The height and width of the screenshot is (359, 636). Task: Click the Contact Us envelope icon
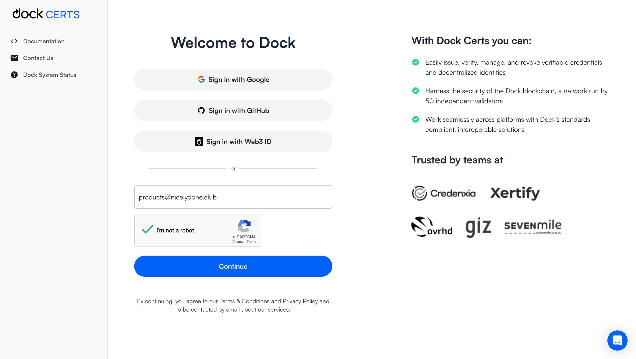pos(14,58)
